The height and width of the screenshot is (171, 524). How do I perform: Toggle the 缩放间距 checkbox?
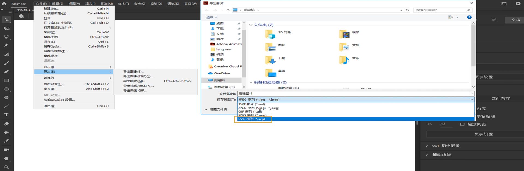click(462, 124)
